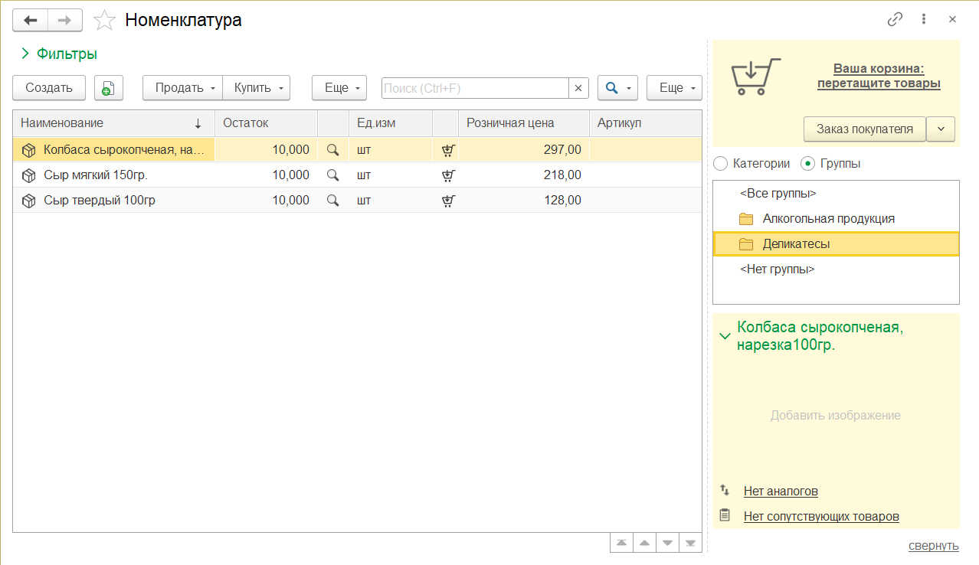This screenshot has height=565, width=979.
Task: Clear the search field with the X button
Action: coord(578,88)
